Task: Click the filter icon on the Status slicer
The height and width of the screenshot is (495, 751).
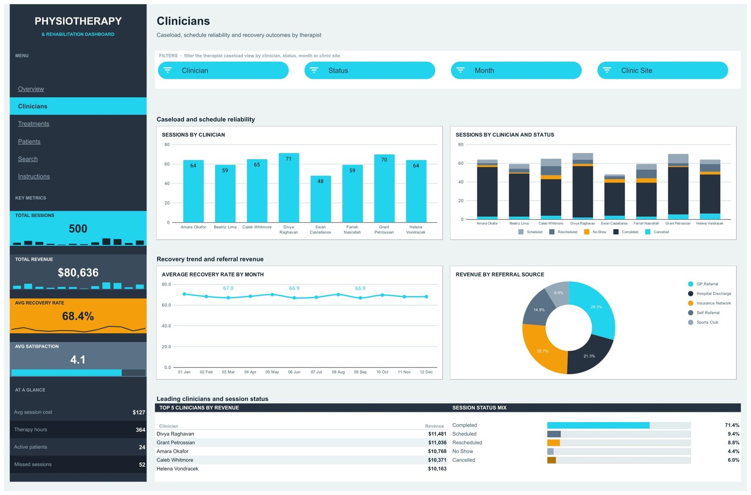Action: [314, 70]
